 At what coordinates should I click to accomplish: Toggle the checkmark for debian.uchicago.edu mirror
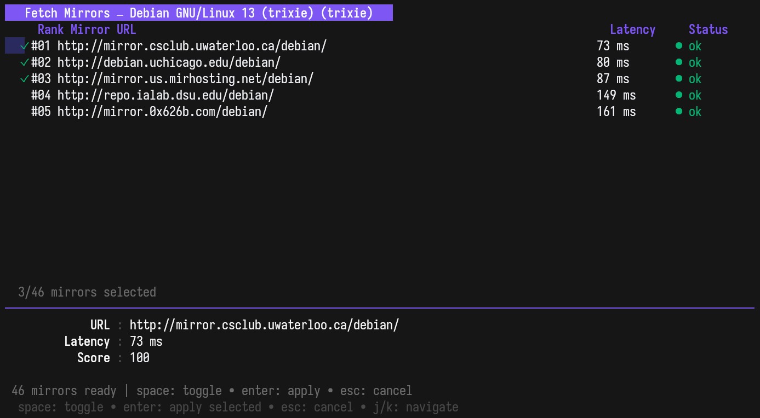[x=24, y=63]
